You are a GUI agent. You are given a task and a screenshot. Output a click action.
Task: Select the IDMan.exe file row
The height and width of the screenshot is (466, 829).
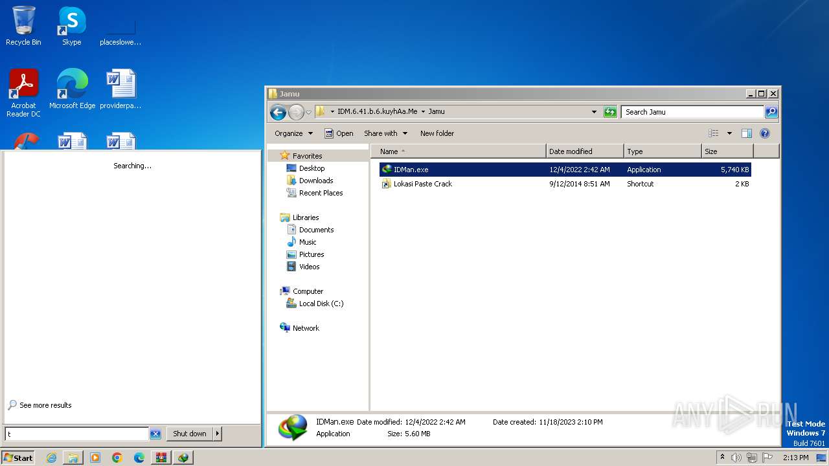click(x=565, y=170)
